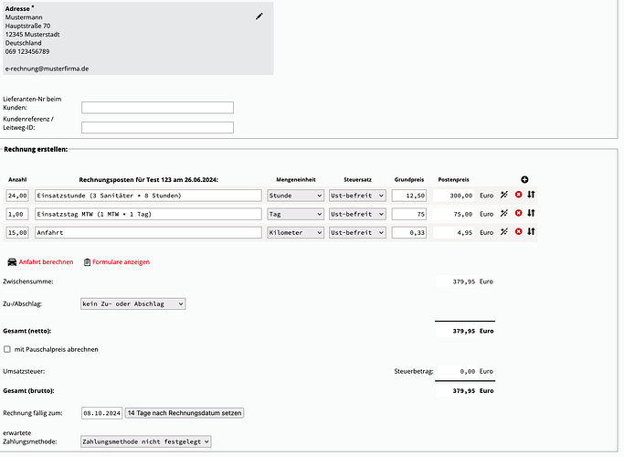
Task: Open discount icon for Einsatzstag MTW row
Action: click(x=504, y=213)
